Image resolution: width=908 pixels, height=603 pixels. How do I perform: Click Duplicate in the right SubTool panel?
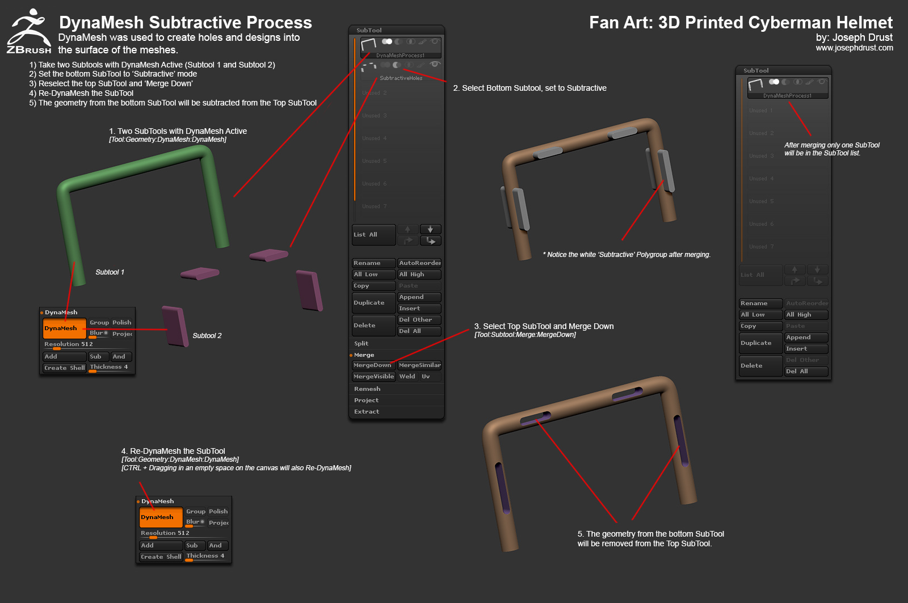761,343
